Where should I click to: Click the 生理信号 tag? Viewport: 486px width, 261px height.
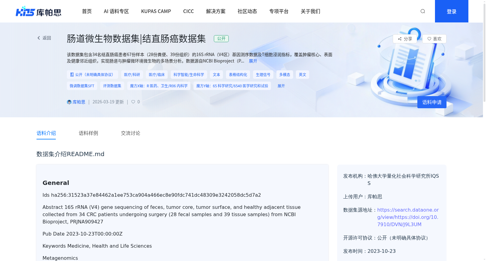tap(263, 75)
